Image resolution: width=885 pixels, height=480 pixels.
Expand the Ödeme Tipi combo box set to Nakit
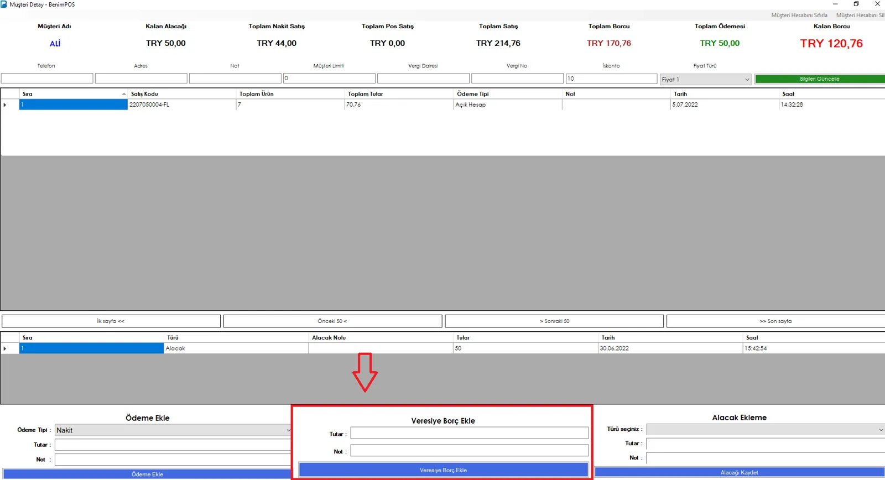click(x=173, y=430)
